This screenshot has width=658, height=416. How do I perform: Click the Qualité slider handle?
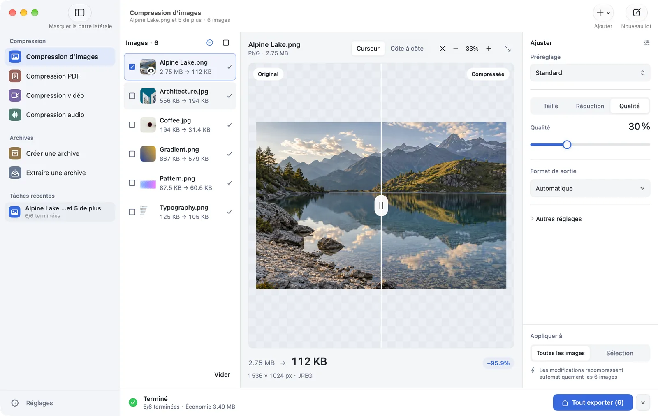click(567, 145)
